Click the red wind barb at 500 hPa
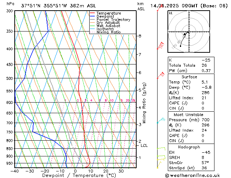 click(x=160, y=75)
